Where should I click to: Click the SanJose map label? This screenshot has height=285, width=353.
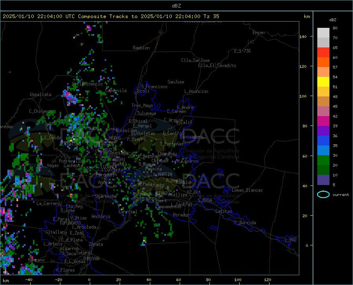click(x=176, y=82)
